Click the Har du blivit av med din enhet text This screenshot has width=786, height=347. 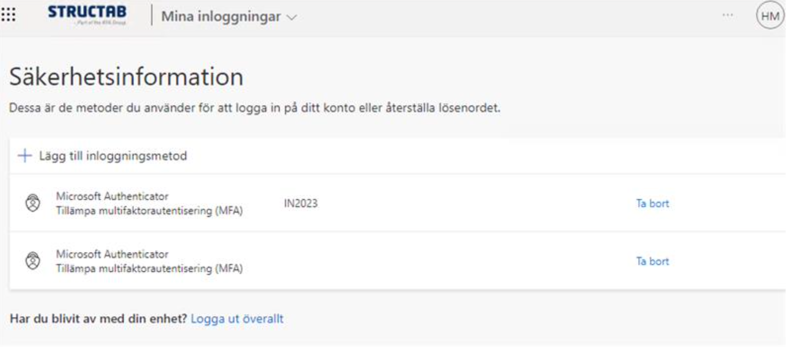[98, 319]
